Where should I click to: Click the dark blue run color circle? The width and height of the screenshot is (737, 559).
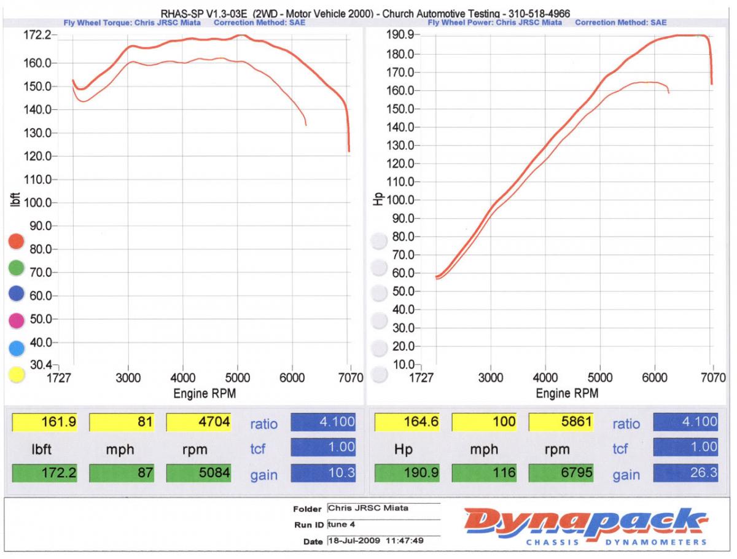point(17,294)
